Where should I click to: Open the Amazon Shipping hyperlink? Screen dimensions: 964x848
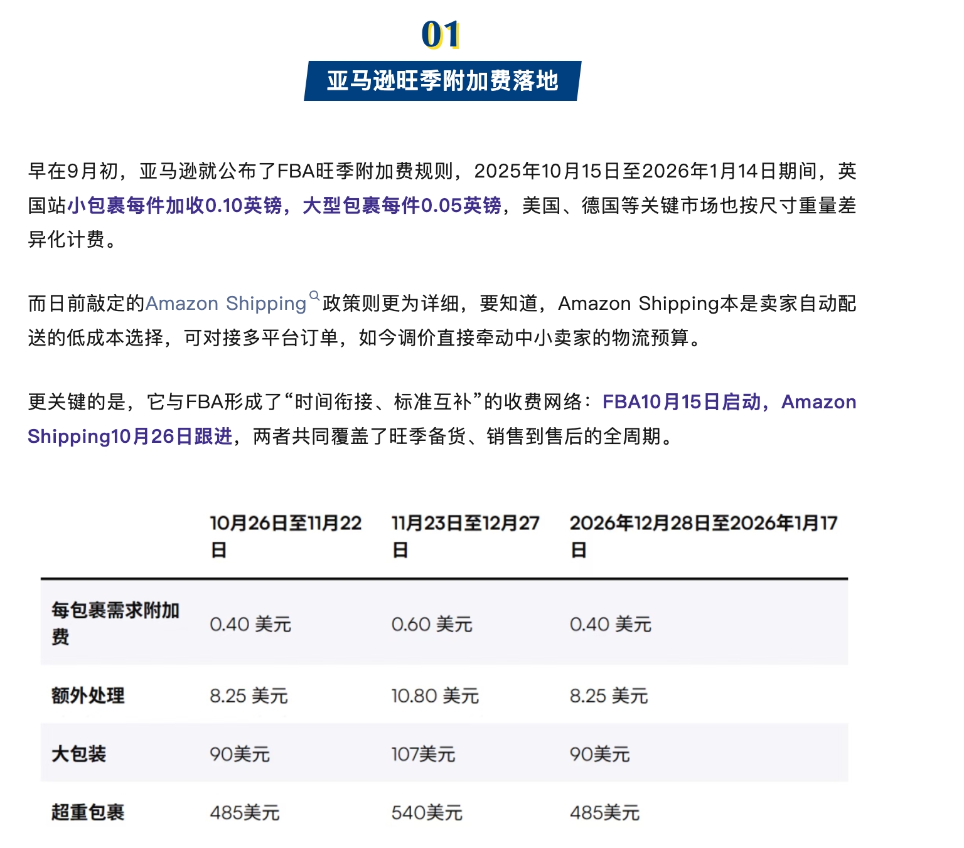(x=225, y=304)
